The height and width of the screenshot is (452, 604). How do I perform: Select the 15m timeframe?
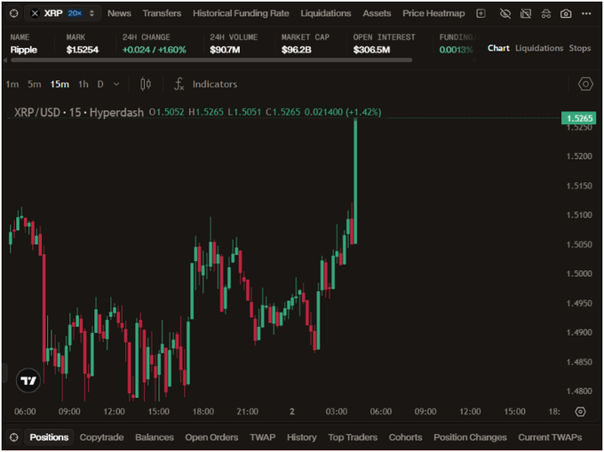(60, 84)
